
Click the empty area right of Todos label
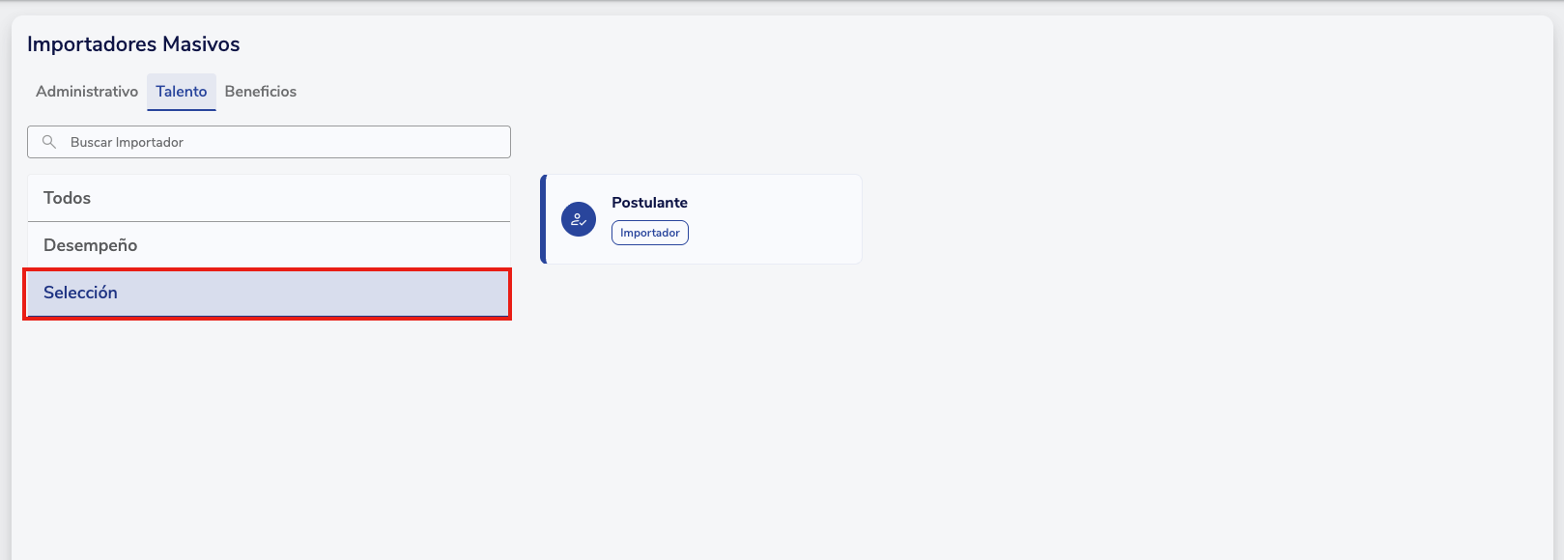click(309, 198)
